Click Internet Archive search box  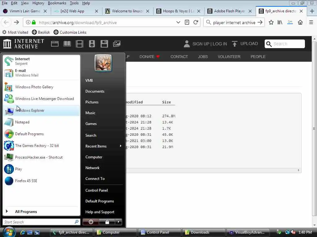(285, 44)
